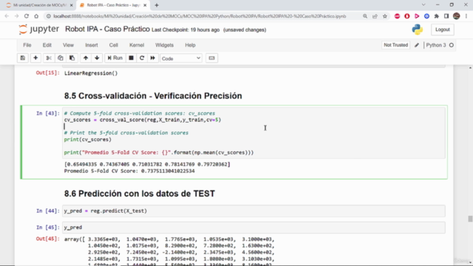The width and height of the screenshot is (473, 266).
Task: Open the Cell menu
Action: point(113,45)
